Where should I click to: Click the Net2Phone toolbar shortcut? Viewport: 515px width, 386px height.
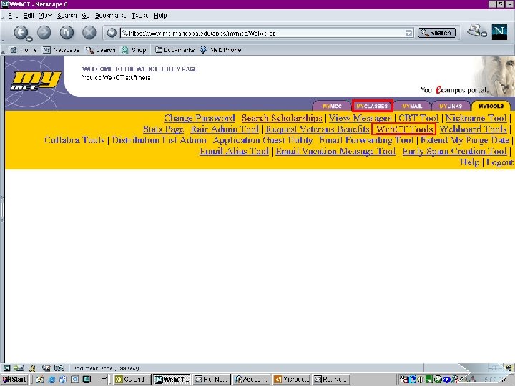pos(220,50)
